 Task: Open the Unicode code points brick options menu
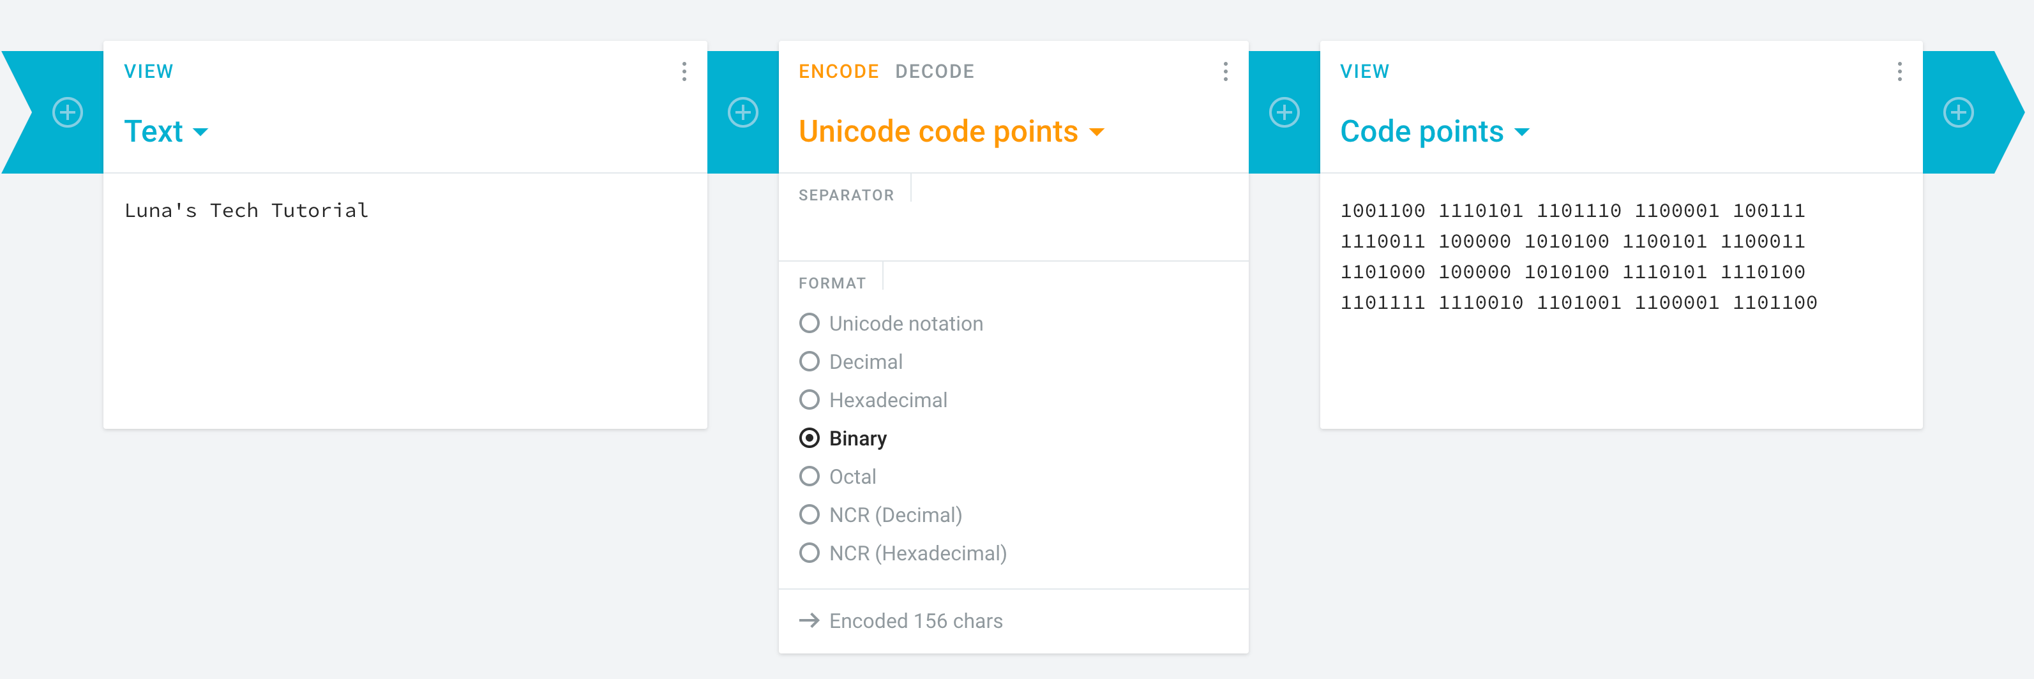click(1224, 72)
